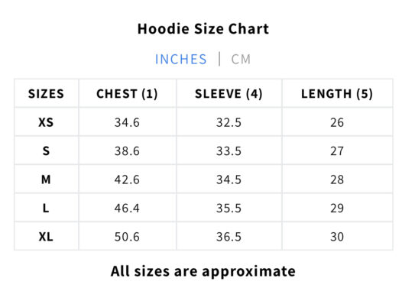Select the 34.6 chest cell

click(127, 122)
